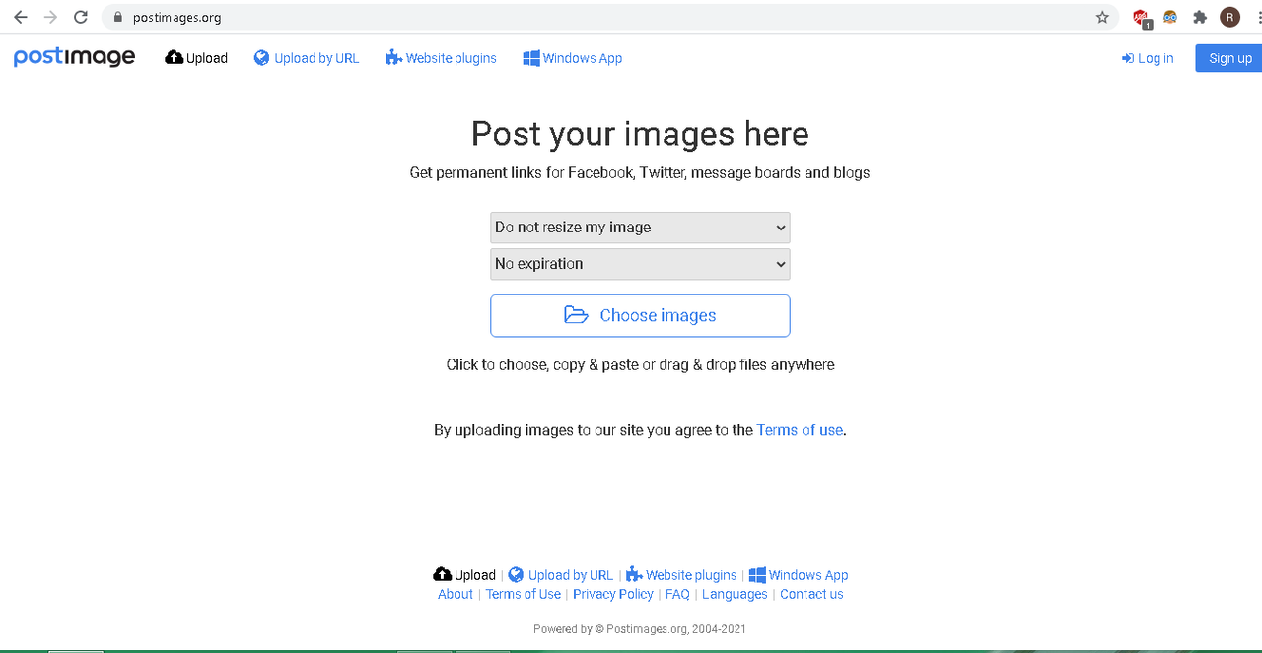Click the address bar showing postimages.org
This screenshot has width=1262, height=653.
click(609, 17)
